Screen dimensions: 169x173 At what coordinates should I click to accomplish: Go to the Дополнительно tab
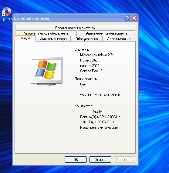tap(119, 39)
